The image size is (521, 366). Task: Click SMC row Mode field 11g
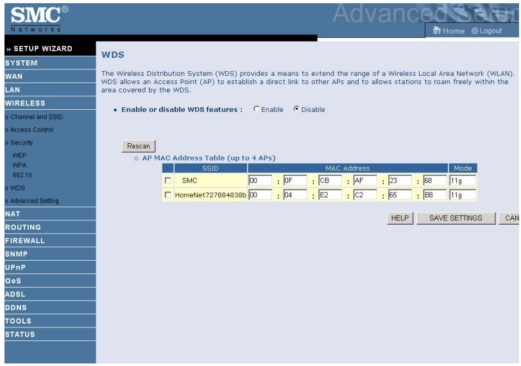[x=463, y=180]
